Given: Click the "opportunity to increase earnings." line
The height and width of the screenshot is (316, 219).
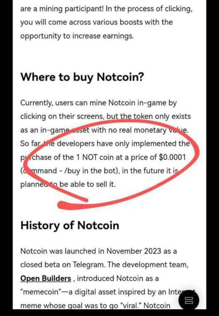Looking at the screenshot, I should tap(77, 36).
